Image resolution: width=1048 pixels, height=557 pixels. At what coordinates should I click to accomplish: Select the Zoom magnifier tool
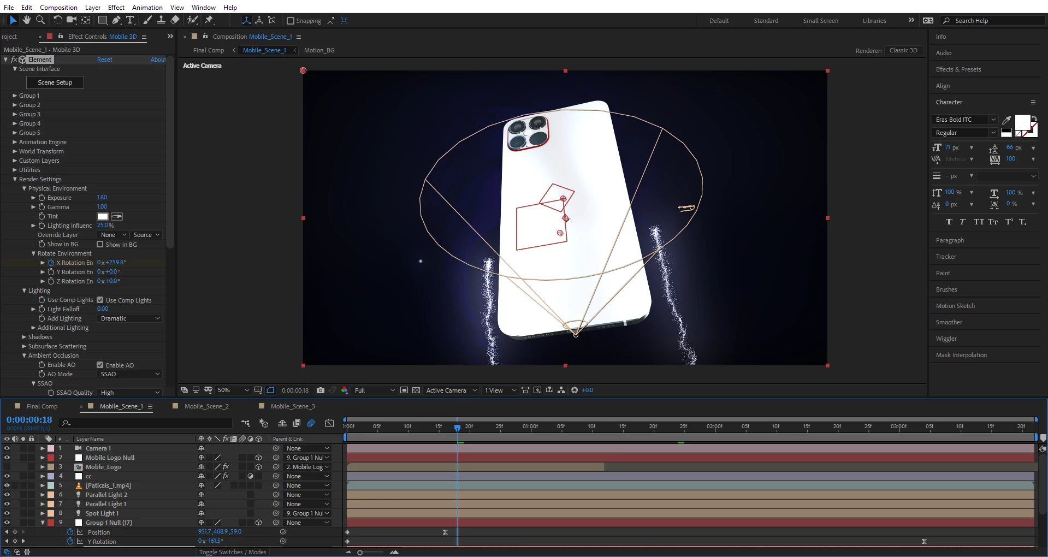point(40,20)
